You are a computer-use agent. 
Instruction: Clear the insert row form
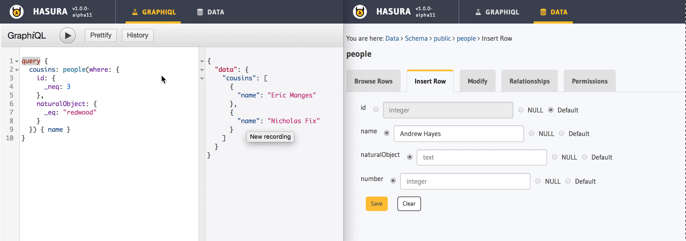(409, 204)
